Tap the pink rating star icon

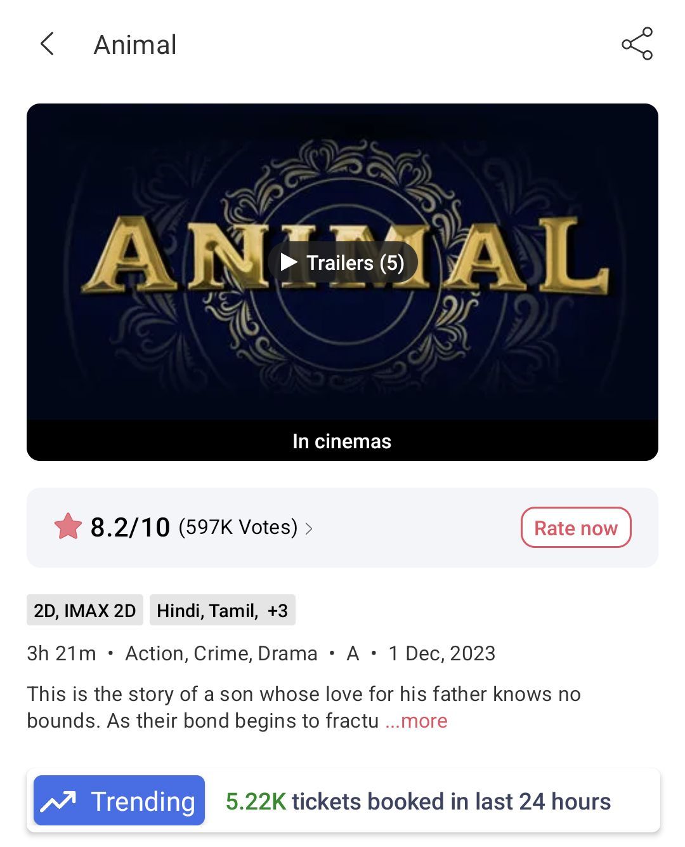pos(68,527)
